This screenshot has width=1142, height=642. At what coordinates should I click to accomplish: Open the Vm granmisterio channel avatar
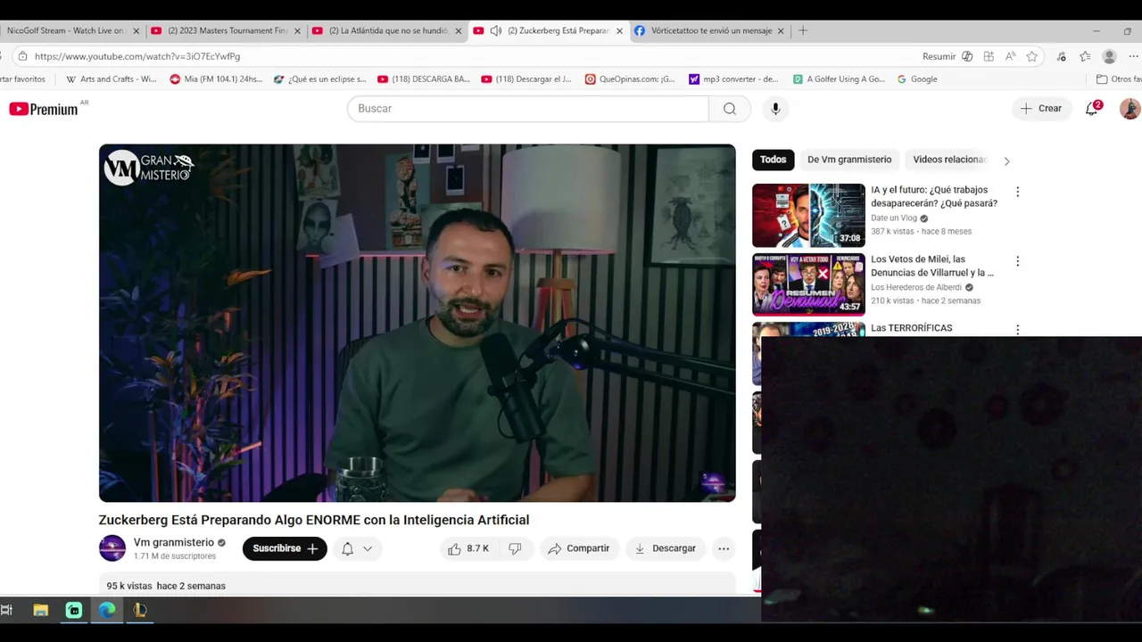coord(112,548)
